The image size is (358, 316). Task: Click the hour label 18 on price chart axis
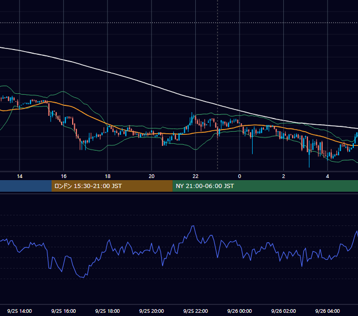[107, 176]
